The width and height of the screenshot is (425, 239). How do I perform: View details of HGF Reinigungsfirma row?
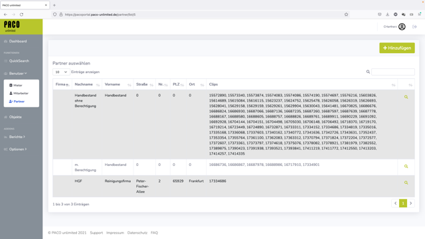(406, 183)
